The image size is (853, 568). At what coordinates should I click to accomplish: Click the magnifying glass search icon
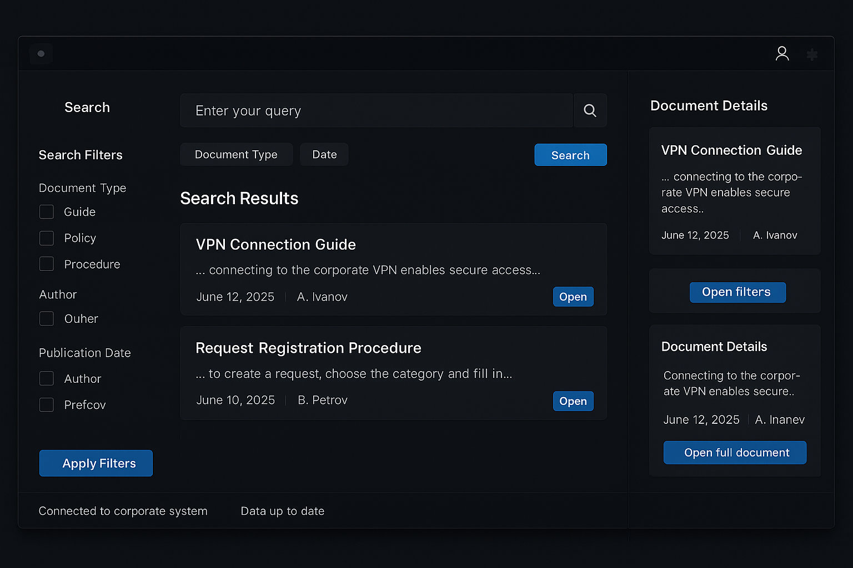click(x=590, y=111)
